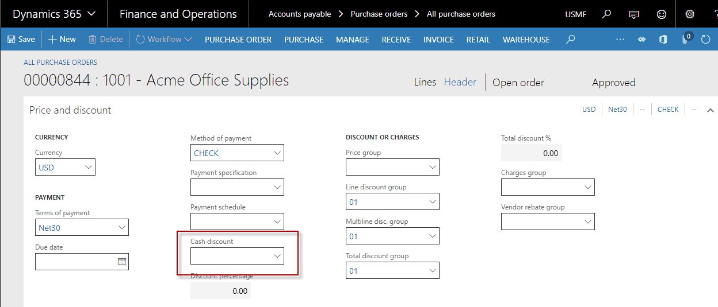The width and height of the screenshot is (718, 307).
Task: Create a New record
Action: [62, 39]
